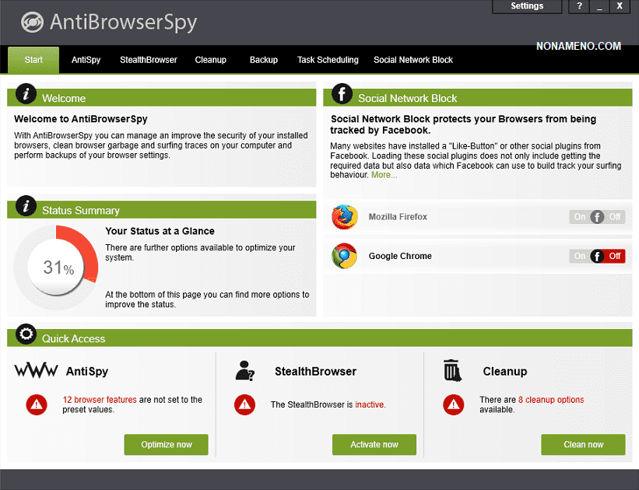Toggle Facebook blocking for Google Chrome
The image size is (639, 490).
point(597,256)
